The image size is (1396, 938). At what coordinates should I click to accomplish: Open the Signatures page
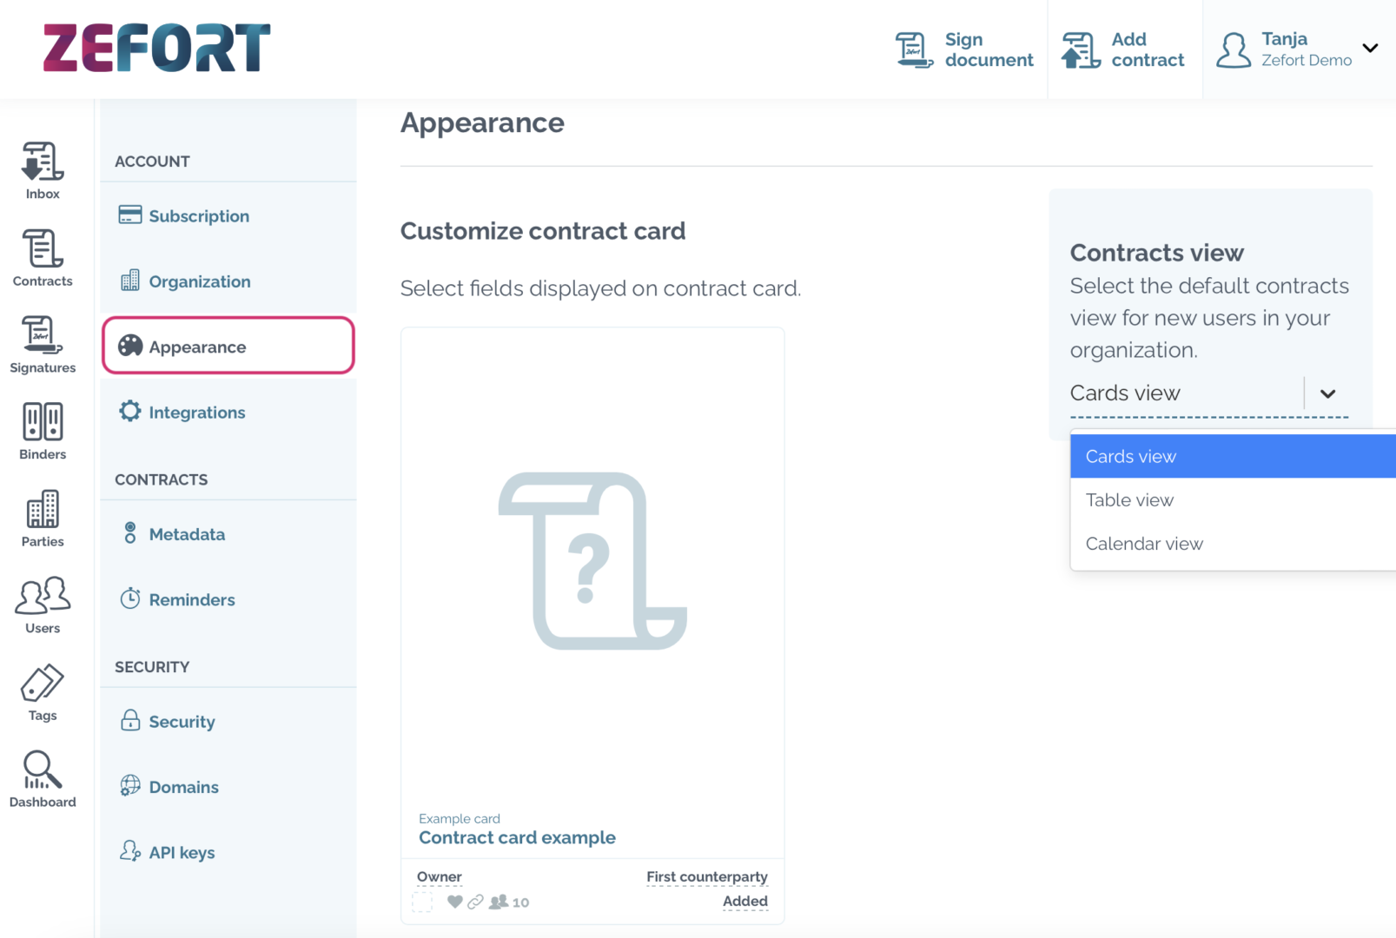coord(41,343)
